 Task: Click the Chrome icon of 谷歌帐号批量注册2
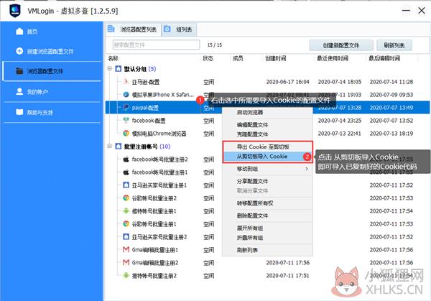point(126,198)
